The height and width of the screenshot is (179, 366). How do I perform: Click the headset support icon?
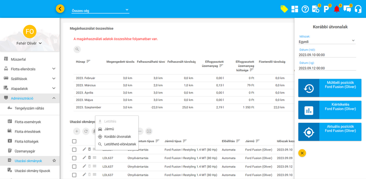coord(358,9)
